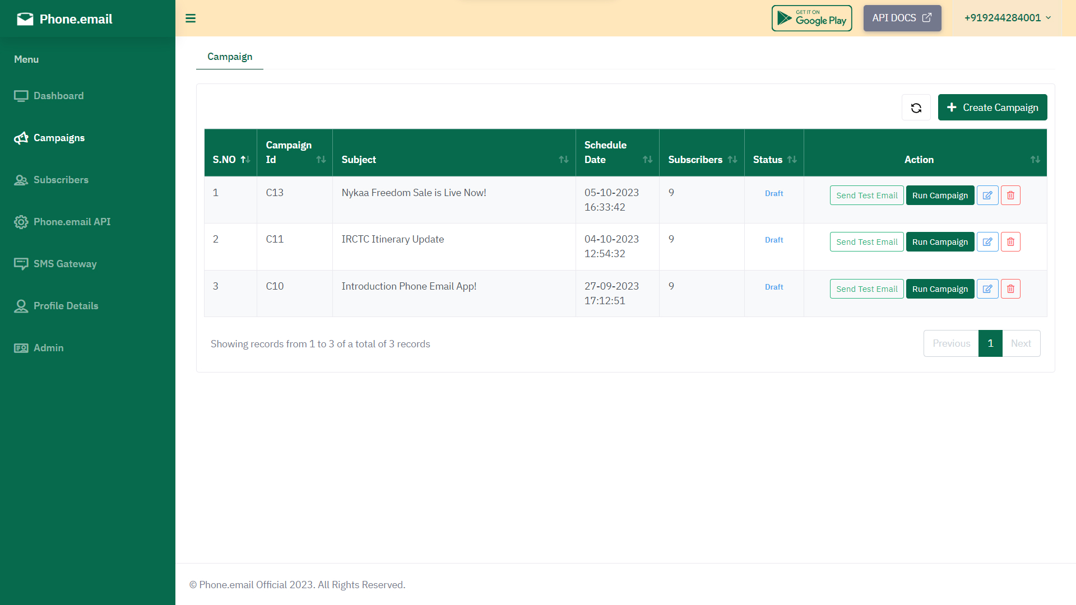
Task: Click Get it on Google Play badge
Action: click(x=811, y=18)
